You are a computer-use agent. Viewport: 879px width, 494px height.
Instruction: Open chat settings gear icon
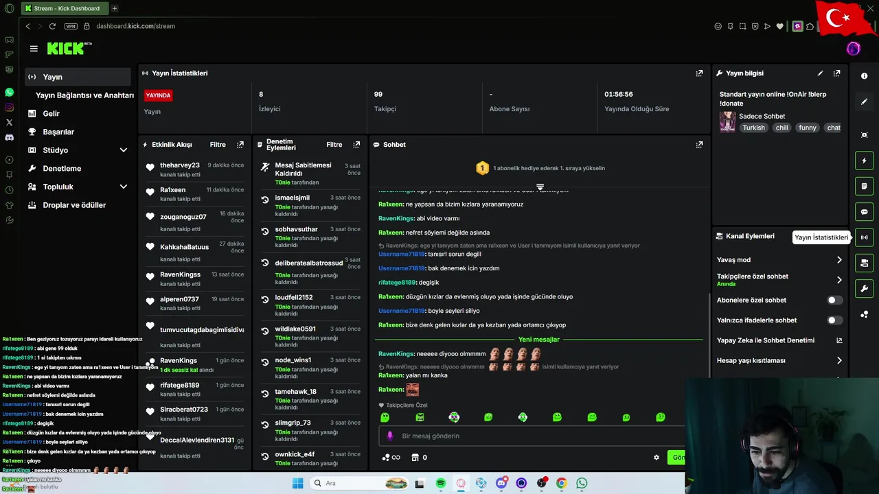click(657, 458)
